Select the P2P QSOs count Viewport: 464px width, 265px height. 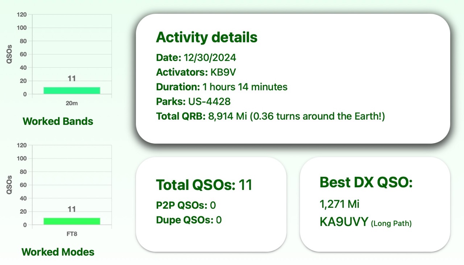(x=213, y=205)
